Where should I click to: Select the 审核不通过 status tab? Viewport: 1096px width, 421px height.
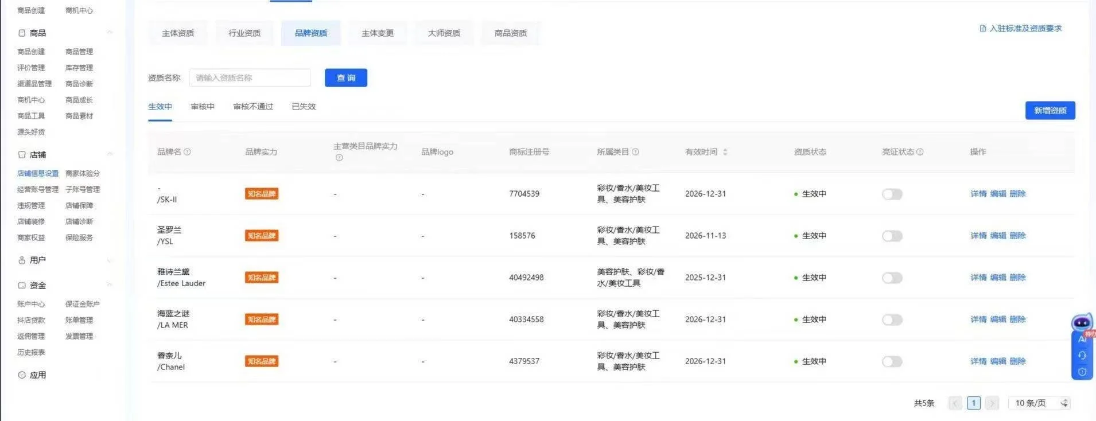[253, 107]
